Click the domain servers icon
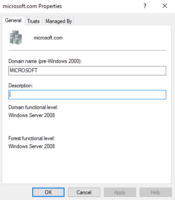 [15, 37]
